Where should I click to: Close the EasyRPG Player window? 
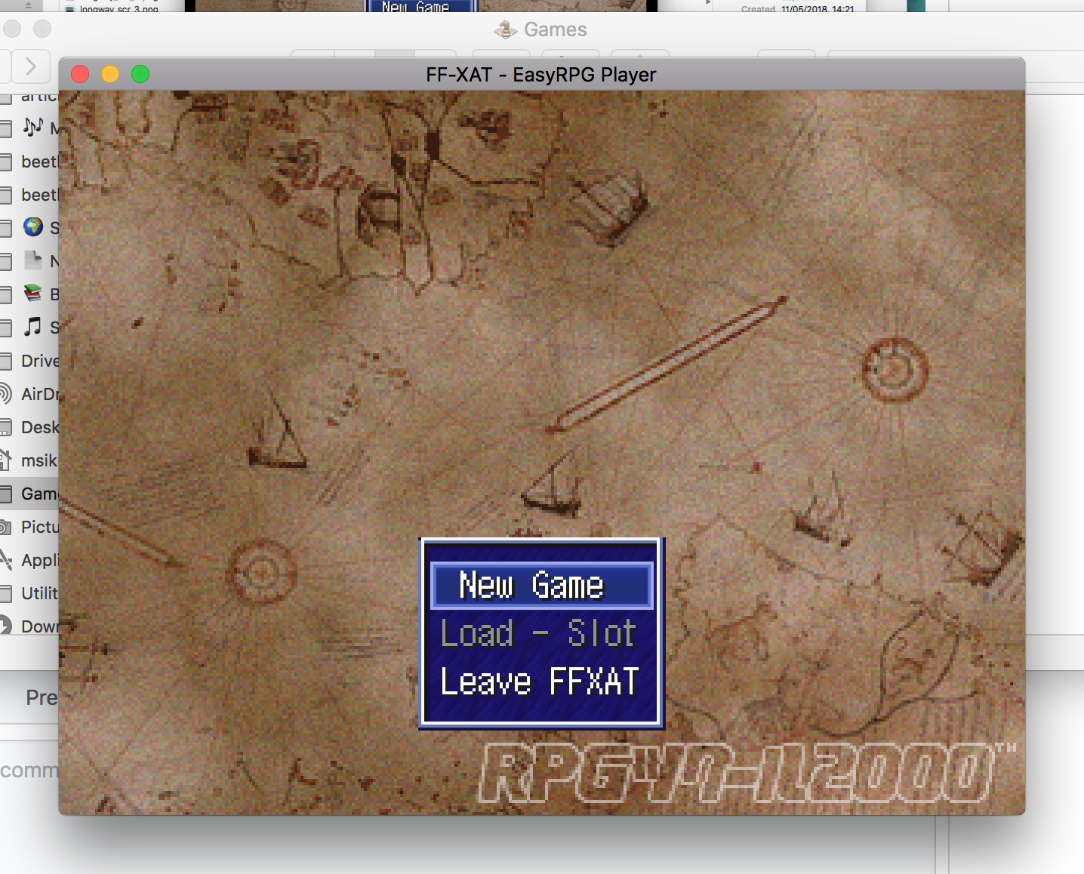coord(80,74)
